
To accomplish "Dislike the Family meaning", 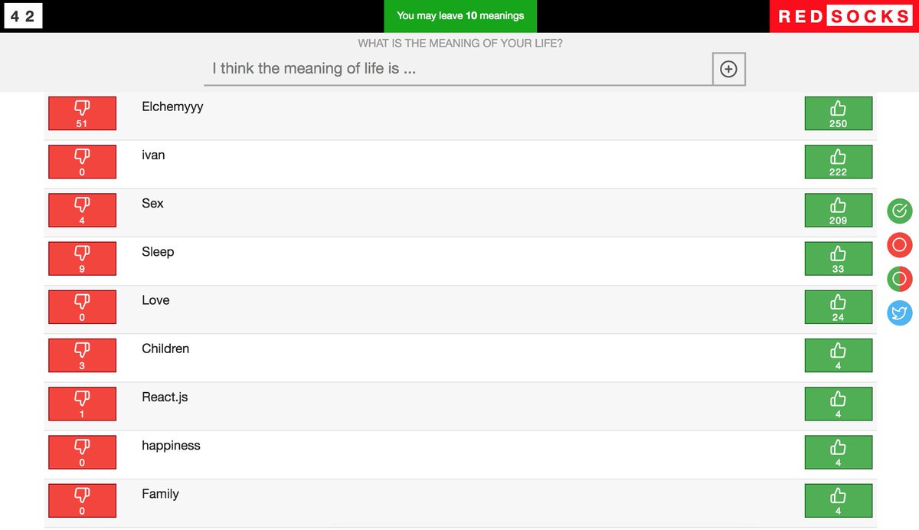I will (82, 500).
